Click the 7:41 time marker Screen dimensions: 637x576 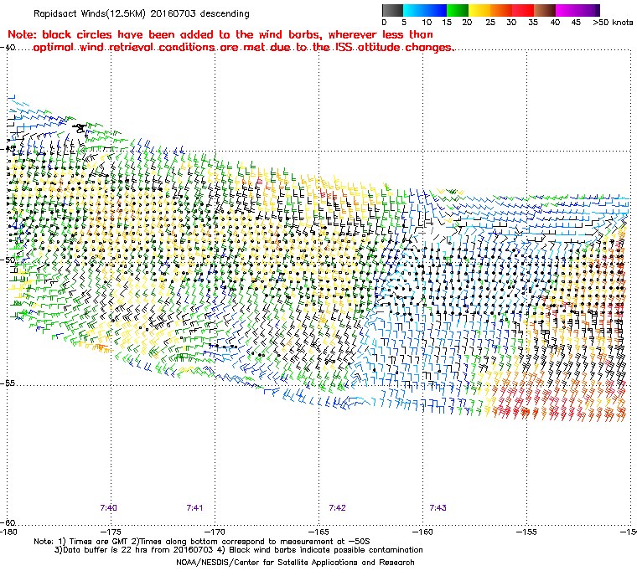tap(194, 508)
